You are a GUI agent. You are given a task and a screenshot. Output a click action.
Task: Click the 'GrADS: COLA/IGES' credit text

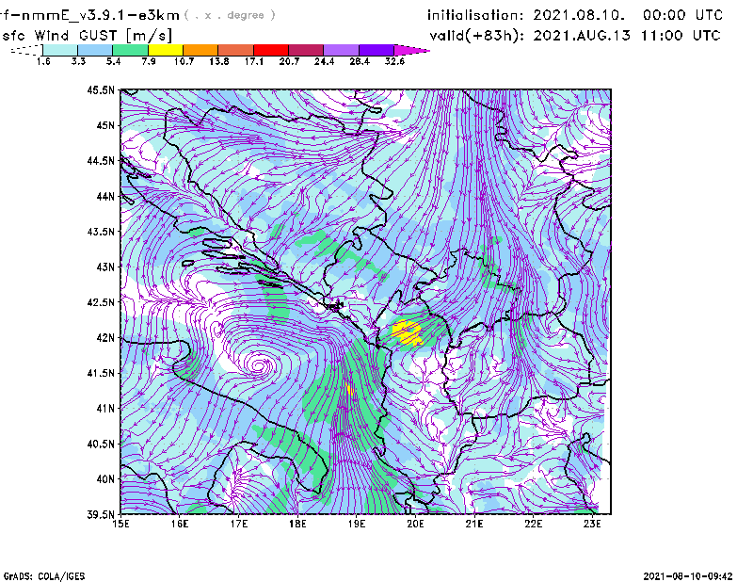pos(44,576)
